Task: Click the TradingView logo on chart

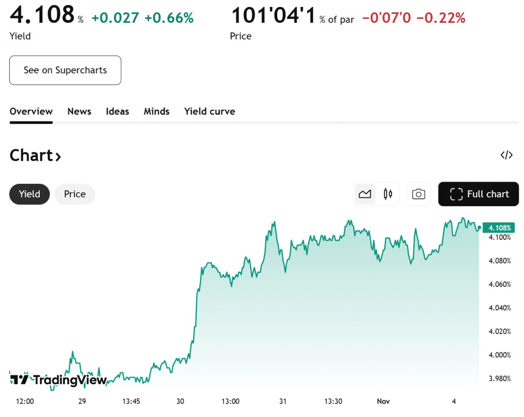Action: pyautogui.click(x=58, y=380)
